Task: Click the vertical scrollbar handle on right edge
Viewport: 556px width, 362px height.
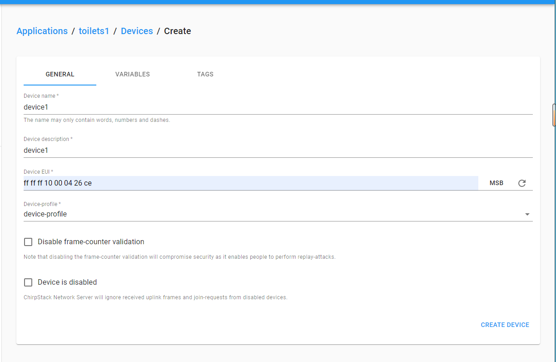Action: coord(554,115)
